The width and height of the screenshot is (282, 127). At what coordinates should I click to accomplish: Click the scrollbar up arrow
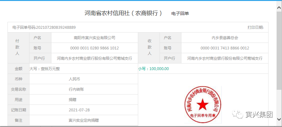279,8
